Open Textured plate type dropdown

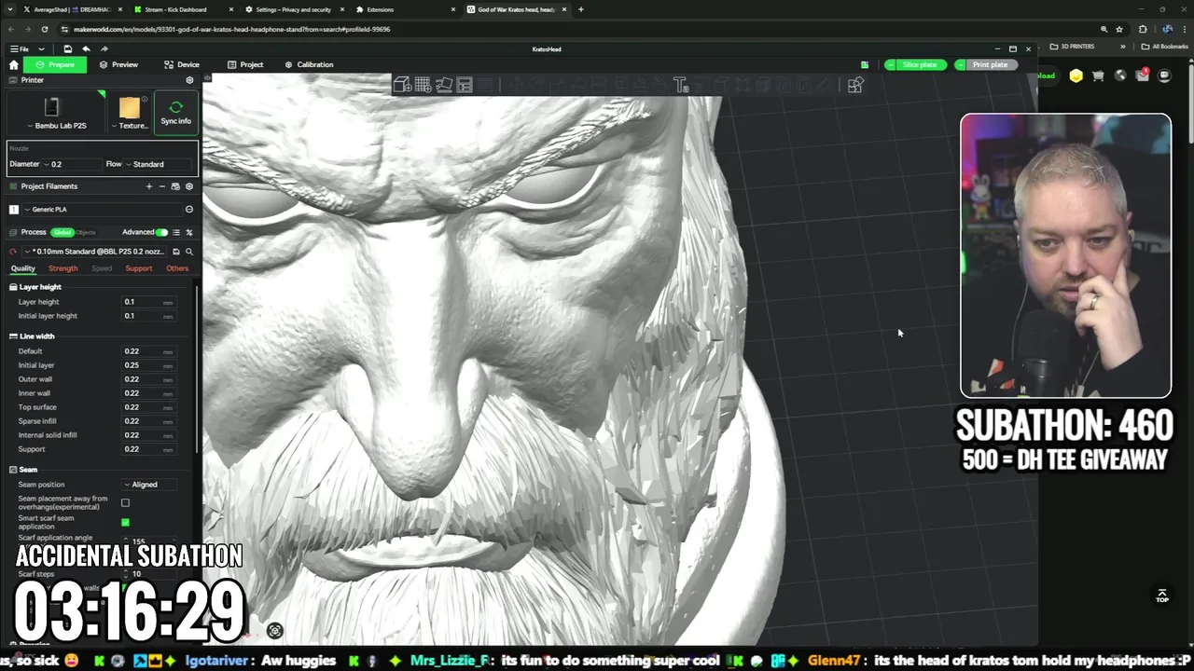(x=131, y=113)
